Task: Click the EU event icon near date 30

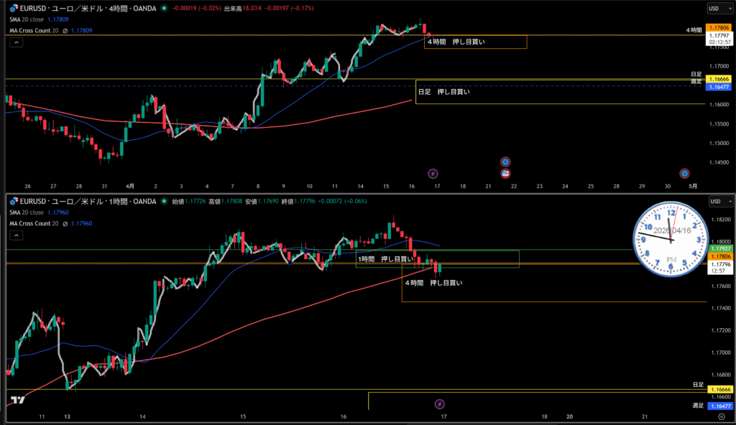Action: 684,173
